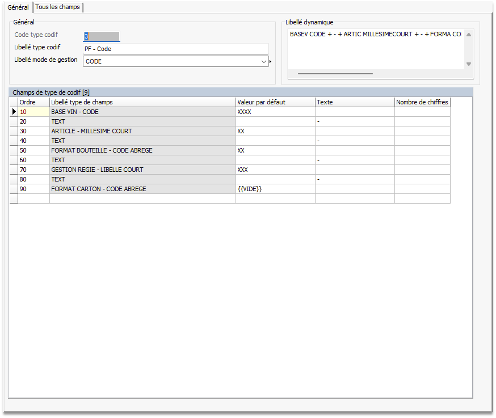Click the Libellé dynamique formula text area
This screenshot has height=418, width=496.
coord(375,48)
